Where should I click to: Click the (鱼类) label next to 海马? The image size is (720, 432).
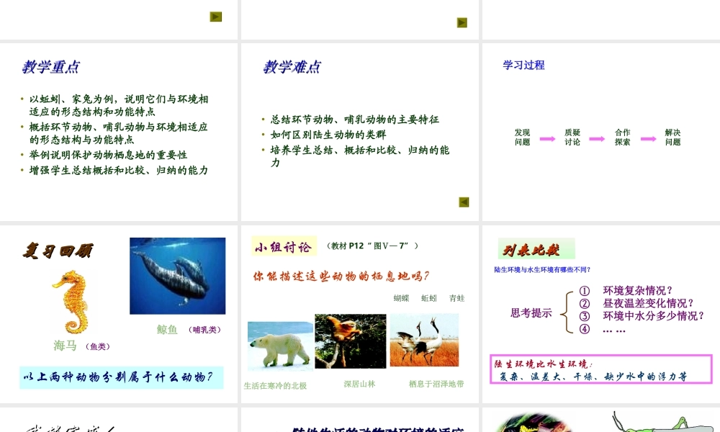[x=98, y=346]
